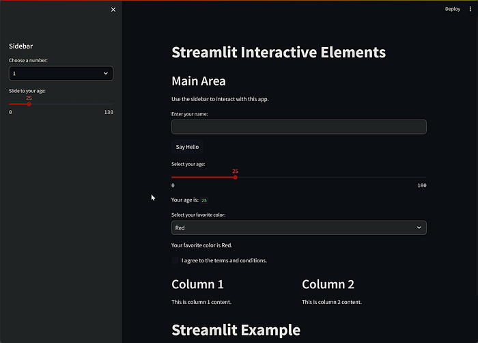Click the chevron in the favorite color selectbox
The image size is (478, 343).
point(419,228)
